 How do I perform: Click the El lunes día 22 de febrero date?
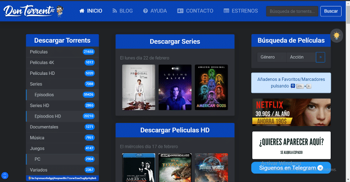[x=145, y=58]
